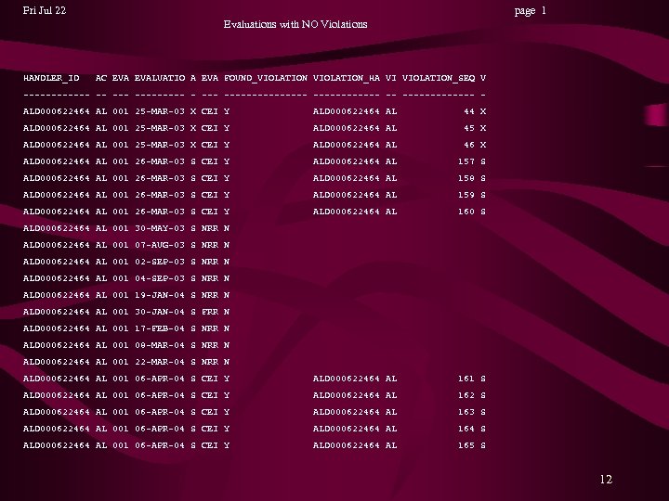669x501 pixels.
Task: Select the EVALUATIO column header
Action: [x=160, y=78]
